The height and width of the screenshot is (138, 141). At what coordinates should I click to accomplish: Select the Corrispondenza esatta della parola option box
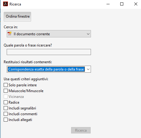46,69
